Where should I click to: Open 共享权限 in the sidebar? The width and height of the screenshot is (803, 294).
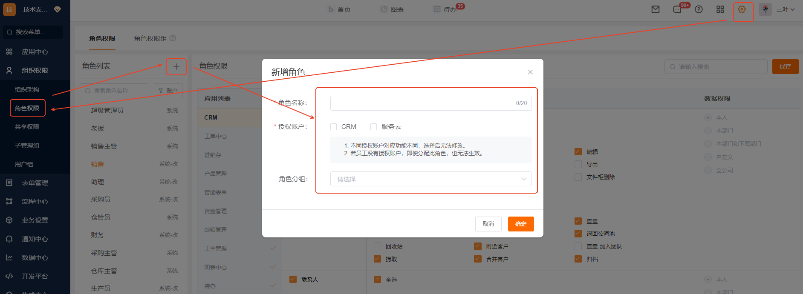tap(27, 127)
